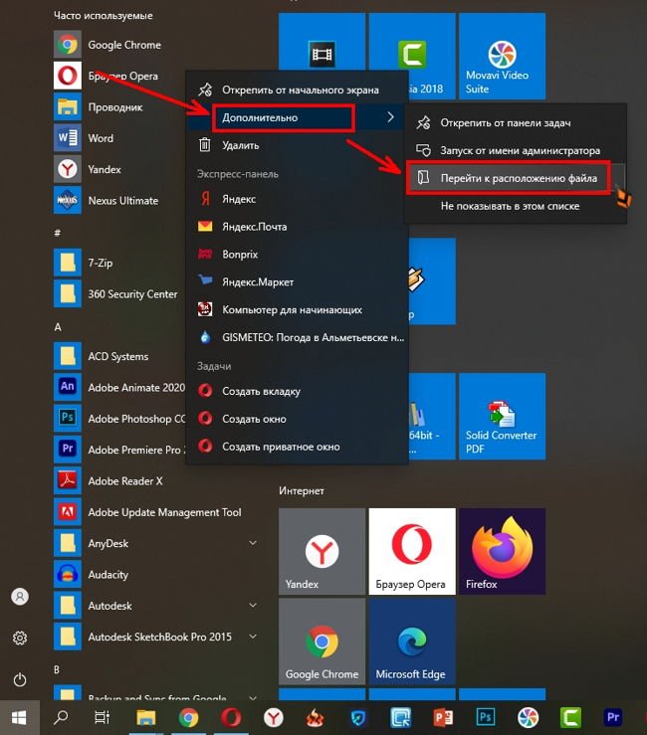The width and height of the screenshot is (647, 735).
Task: Open Yandex browser from the taskbar
Action: click(x=273, y=717)
